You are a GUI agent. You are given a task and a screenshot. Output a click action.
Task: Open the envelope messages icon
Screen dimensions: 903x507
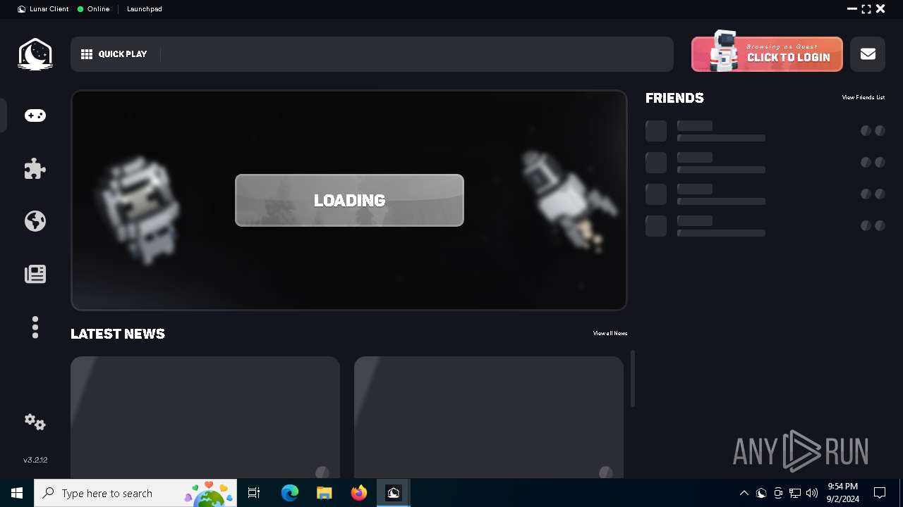point(868,54)
